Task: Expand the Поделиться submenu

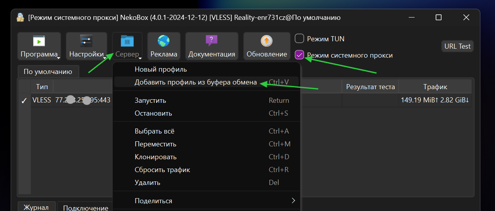Action: pyautogui.click(x=207, y=201)
